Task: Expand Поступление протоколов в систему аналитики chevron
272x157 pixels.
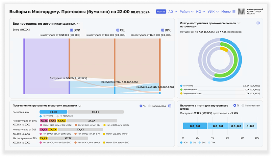Action: (80, 106)
